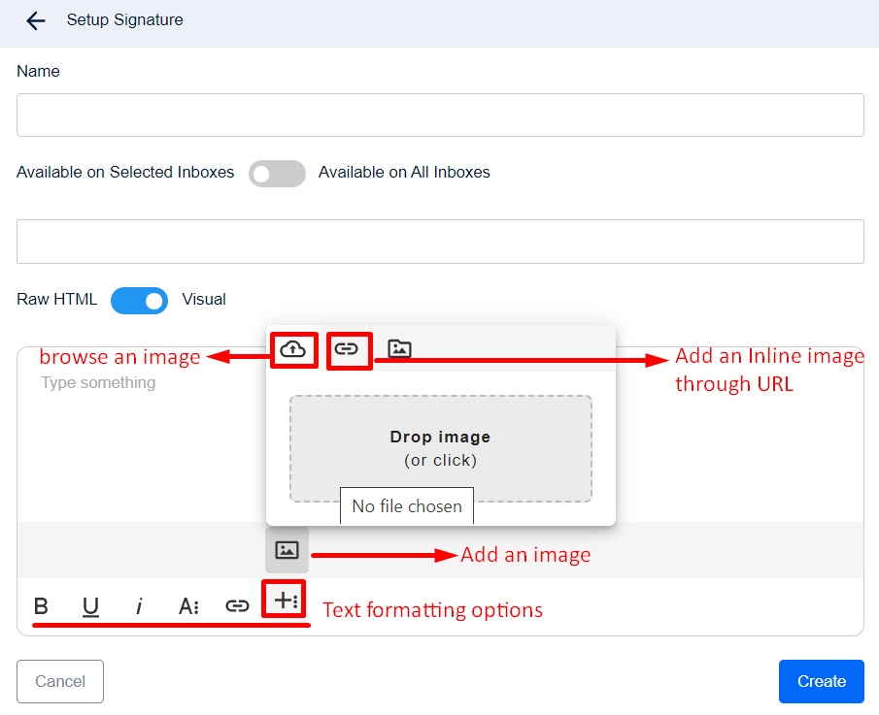This screenshot has width=879, height=715.
Task: Click the No file chosen box
Action: point(407,506)
